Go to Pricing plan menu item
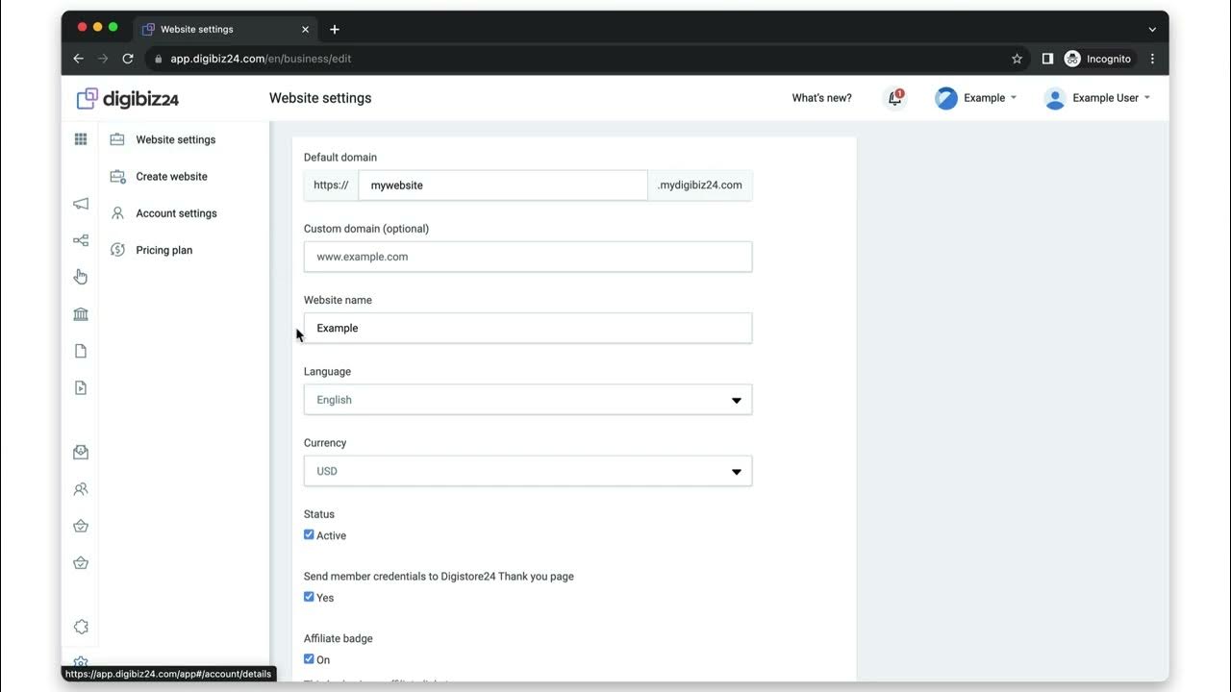The width and height of the screenshot is (1231, 692). tap(163, 250)
